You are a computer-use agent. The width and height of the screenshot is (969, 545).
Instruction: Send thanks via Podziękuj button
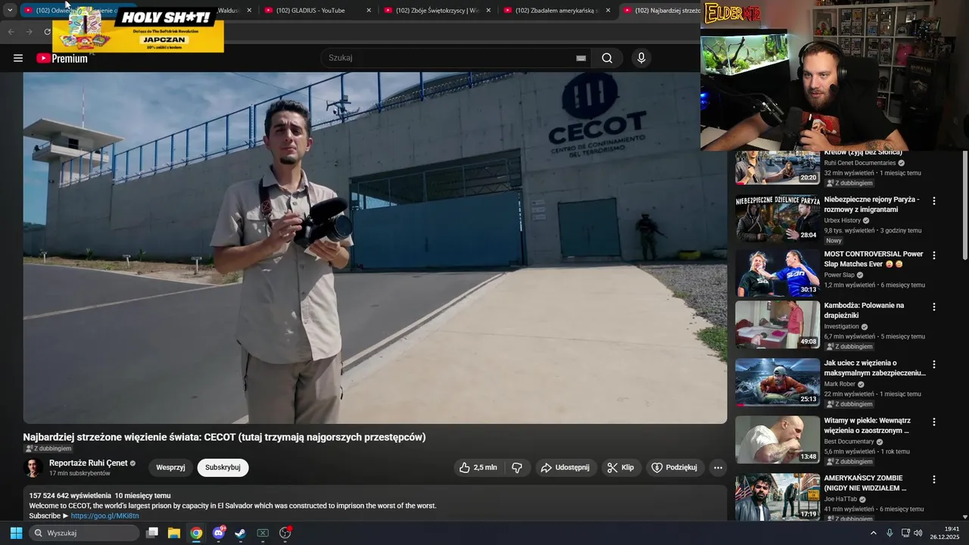coord(675,468)
